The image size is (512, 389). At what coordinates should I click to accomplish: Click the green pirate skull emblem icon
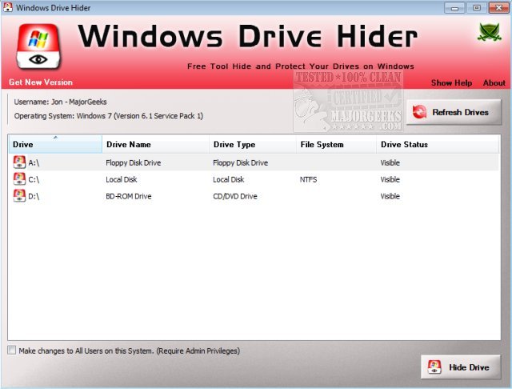[489, 32]
